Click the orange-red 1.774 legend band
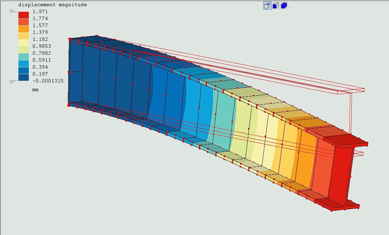The height and width of the screenshot is (235, 389). 24,22
